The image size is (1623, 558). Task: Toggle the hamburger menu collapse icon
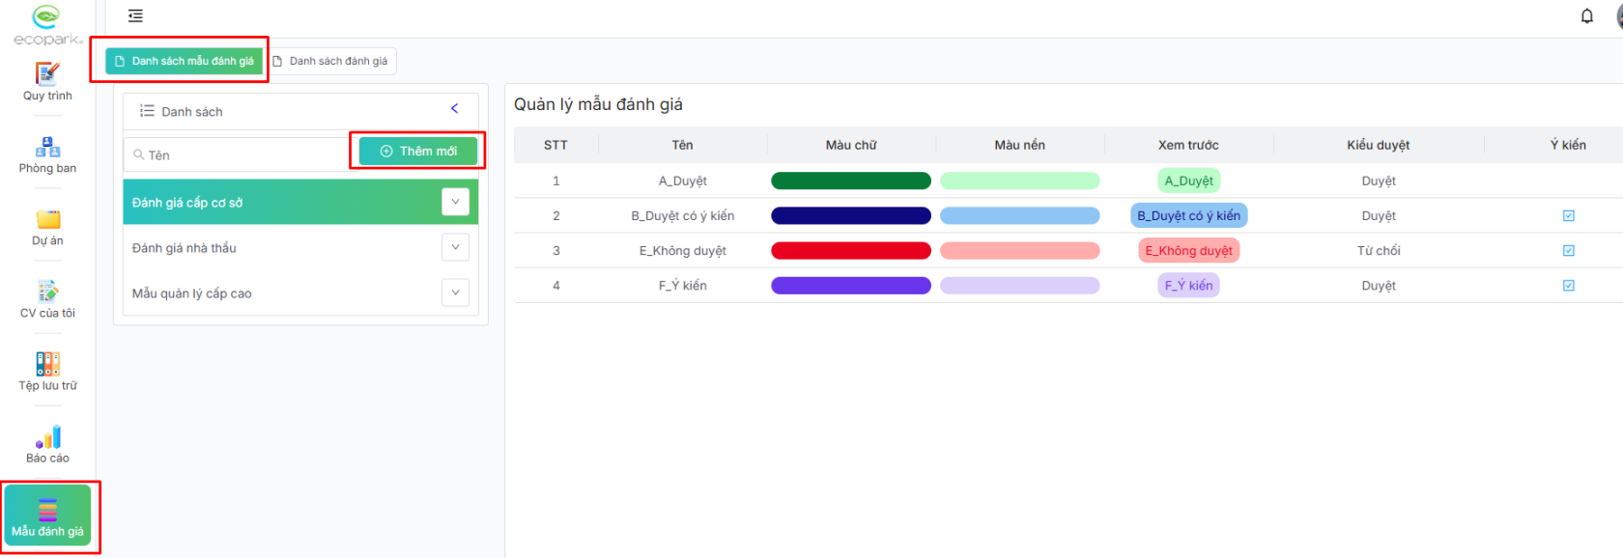click(135, 16)
